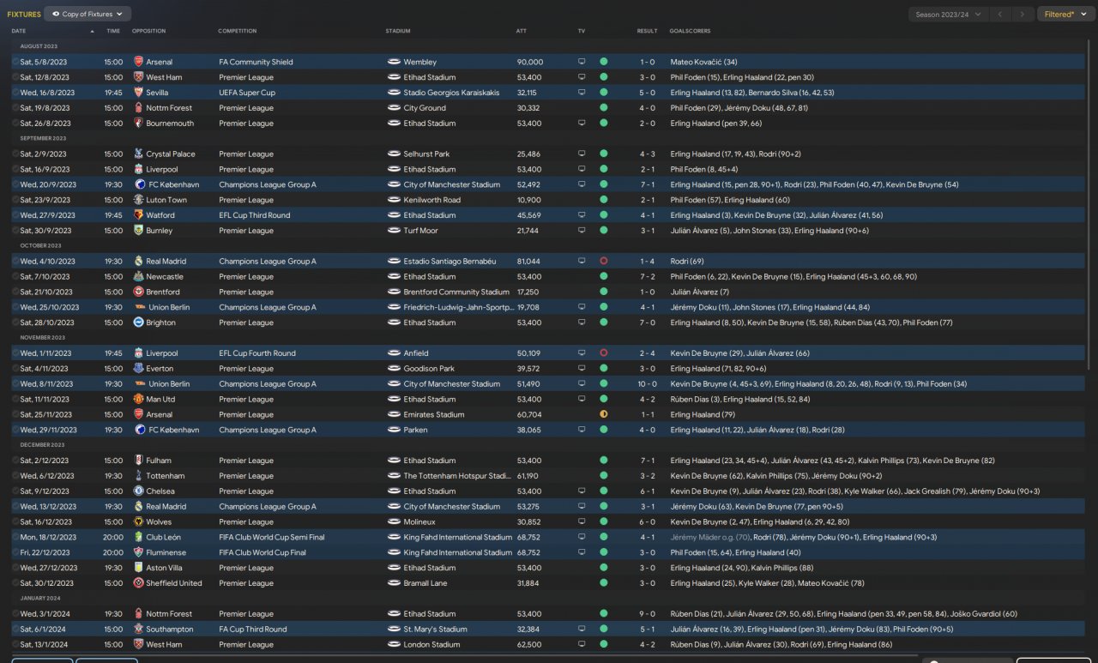Click the 10 - 0 result against Union Berlin
1098x663 pixels.
(648, 384)
